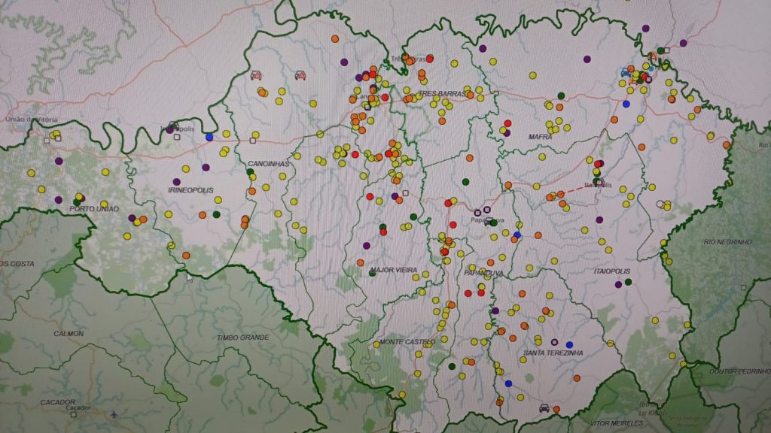Click the CALMON label
The image size is (771, 433).
[69, 333]
